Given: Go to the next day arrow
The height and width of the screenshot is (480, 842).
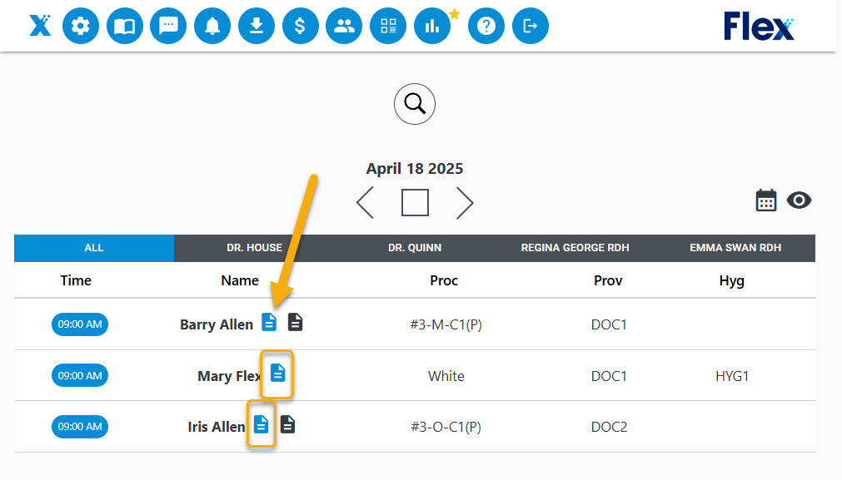Looking at the screenshot, I should coord(465,203).
